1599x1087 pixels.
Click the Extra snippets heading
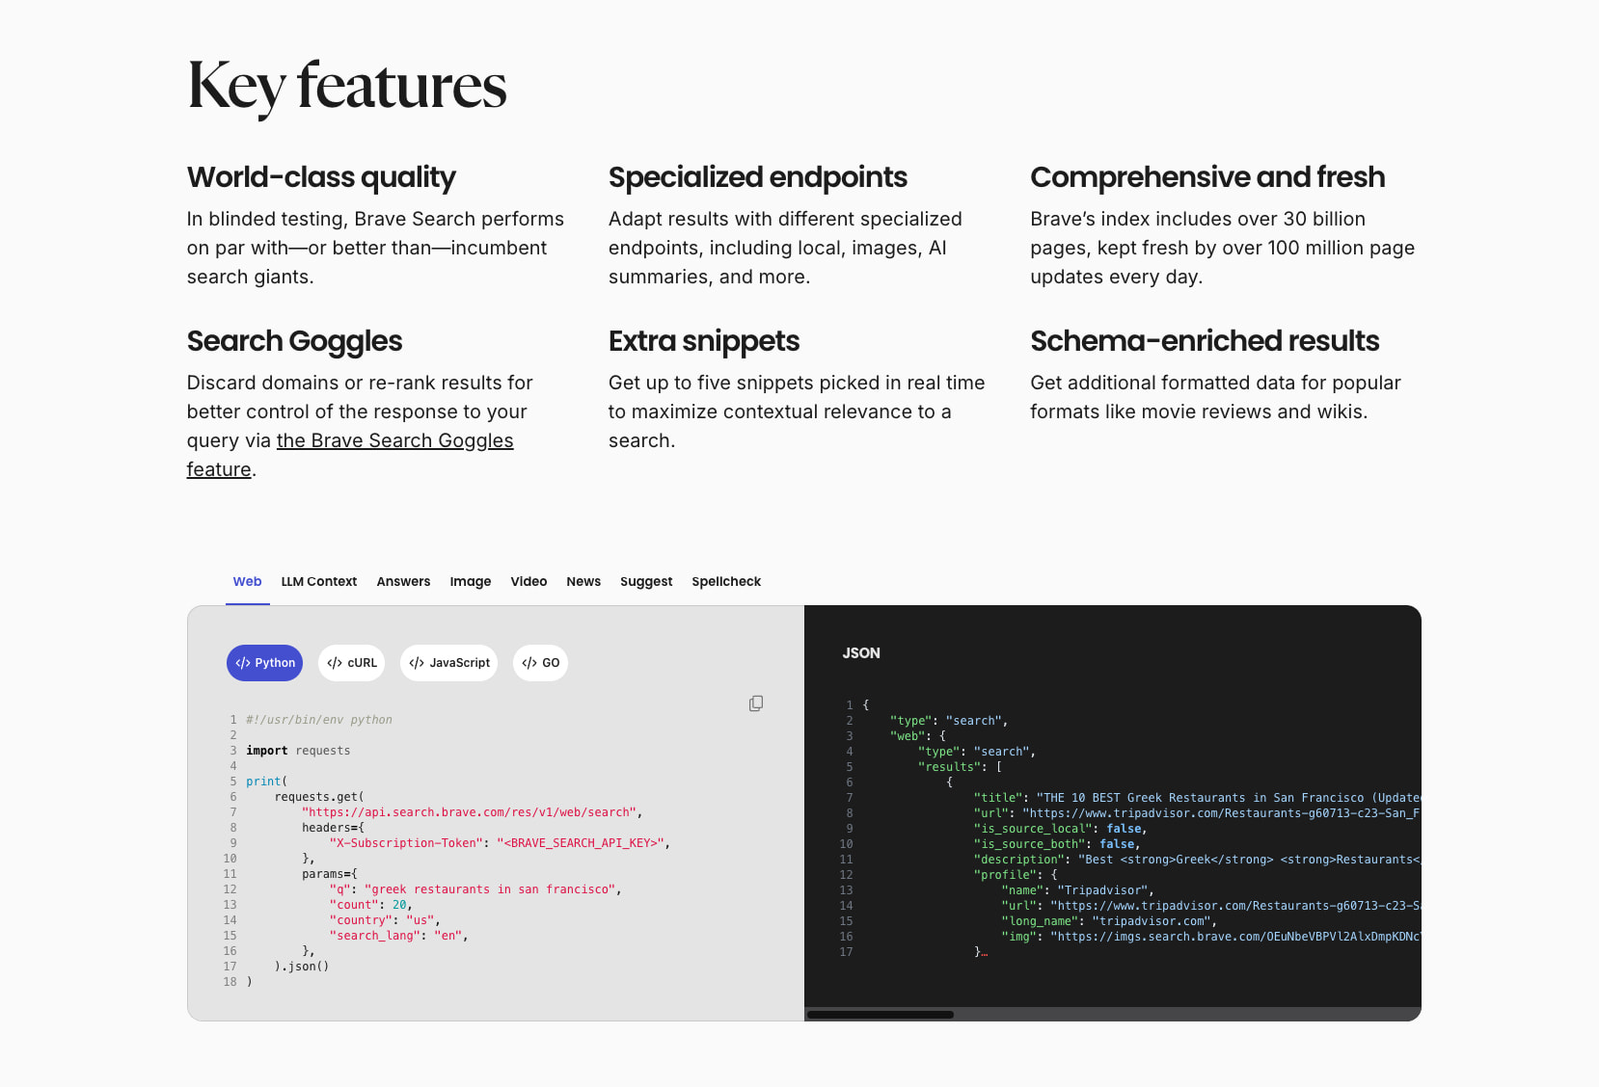704,341
